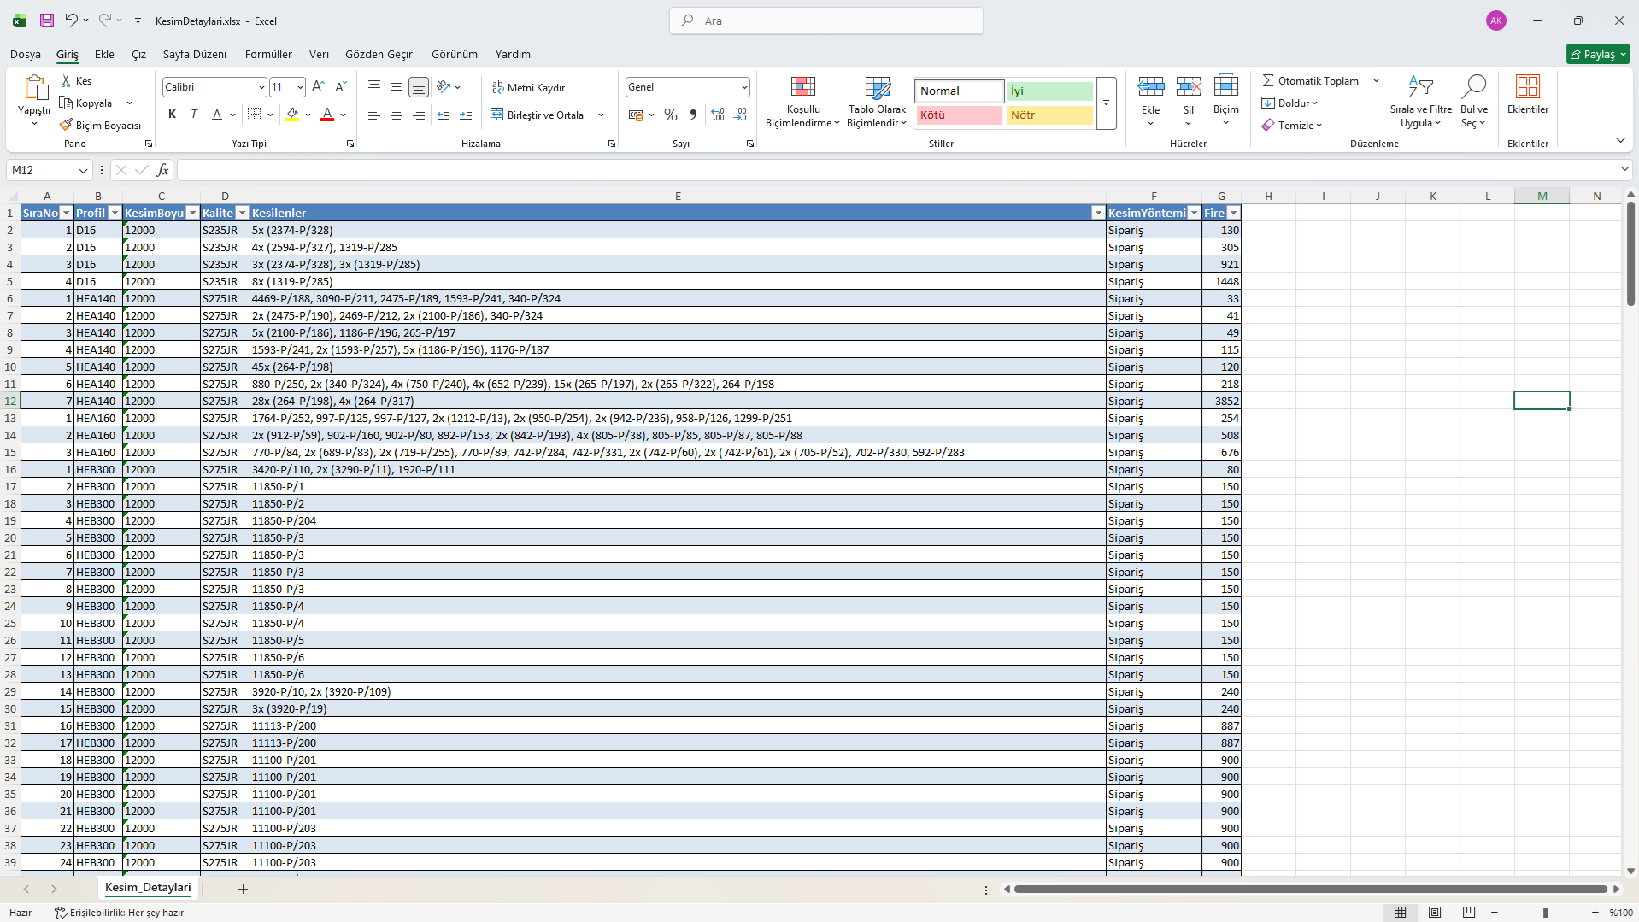Open the Görünüm ribbon tab

[455, 54]
